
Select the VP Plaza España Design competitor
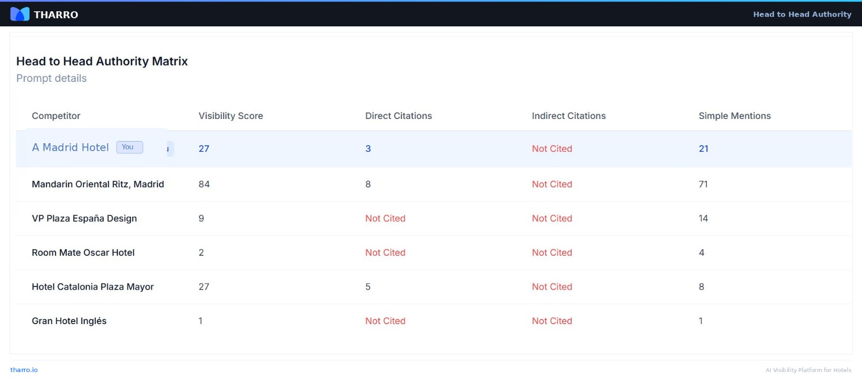tap(84, 219)
